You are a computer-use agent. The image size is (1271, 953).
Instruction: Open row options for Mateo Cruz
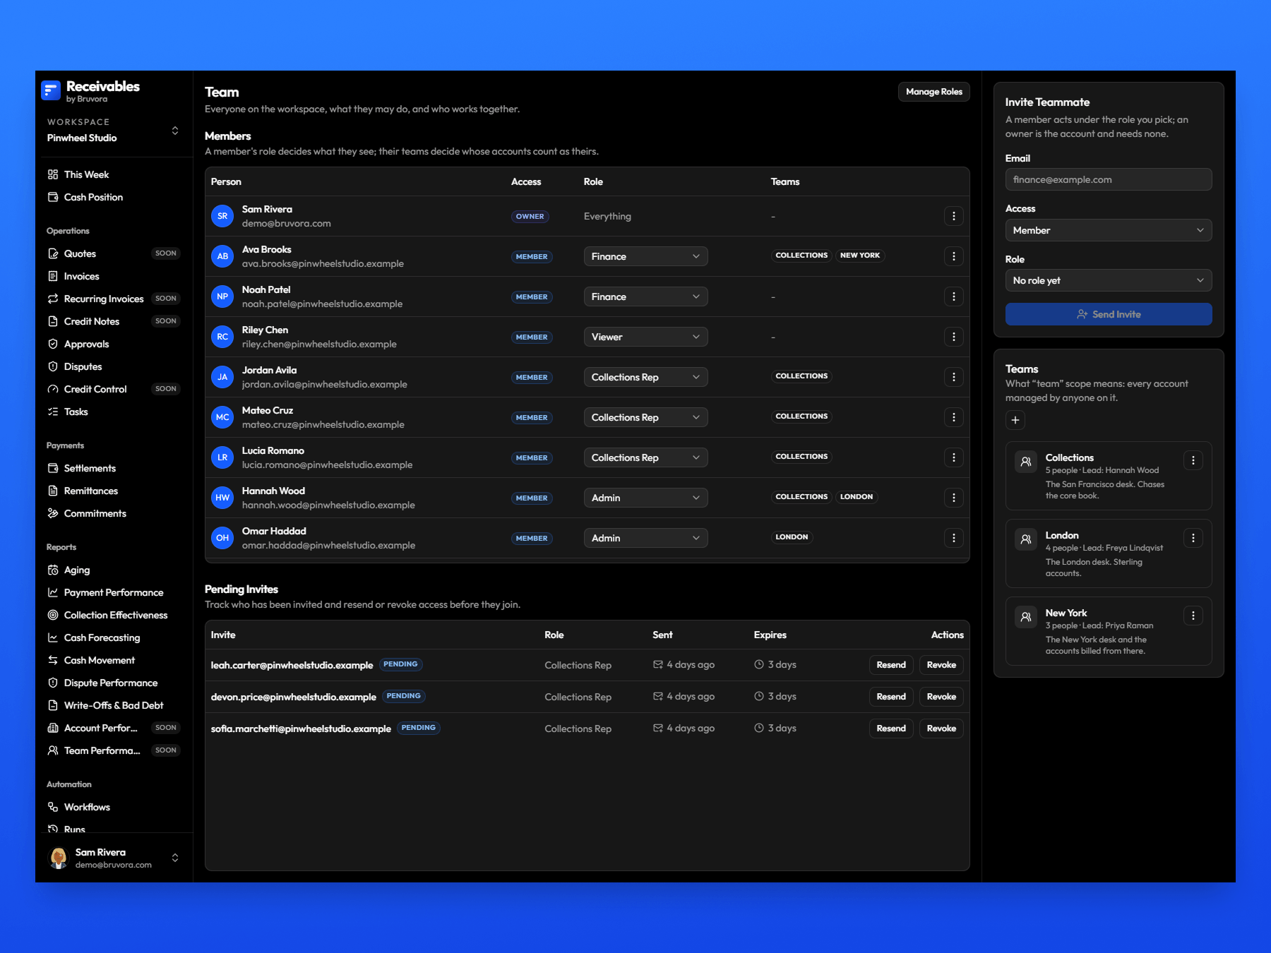(x=953, y=417)
